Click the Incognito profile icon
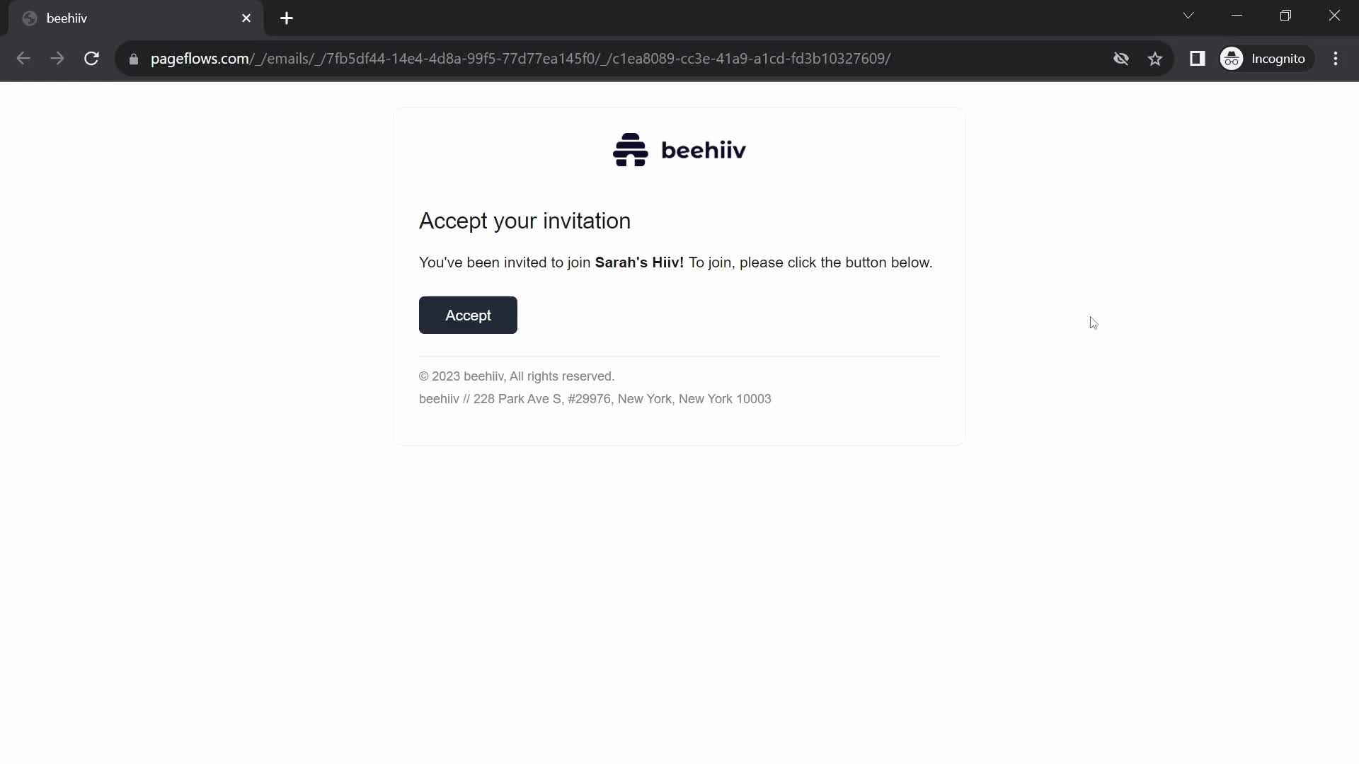 point(1233,58)
